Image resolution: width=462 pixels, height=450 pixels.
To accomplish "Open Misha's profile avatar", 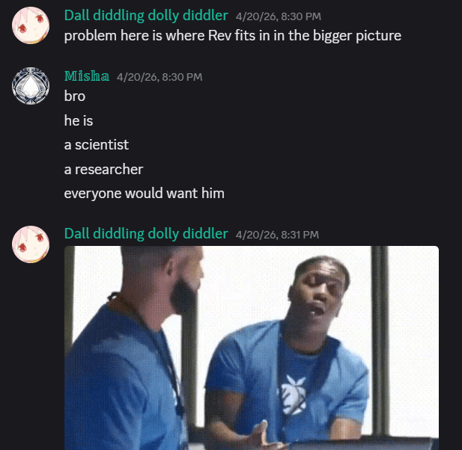I will click(x=31, y=86).
